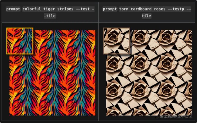Click the "prompt" tag above tiger stripes

[x=13, y=9]
